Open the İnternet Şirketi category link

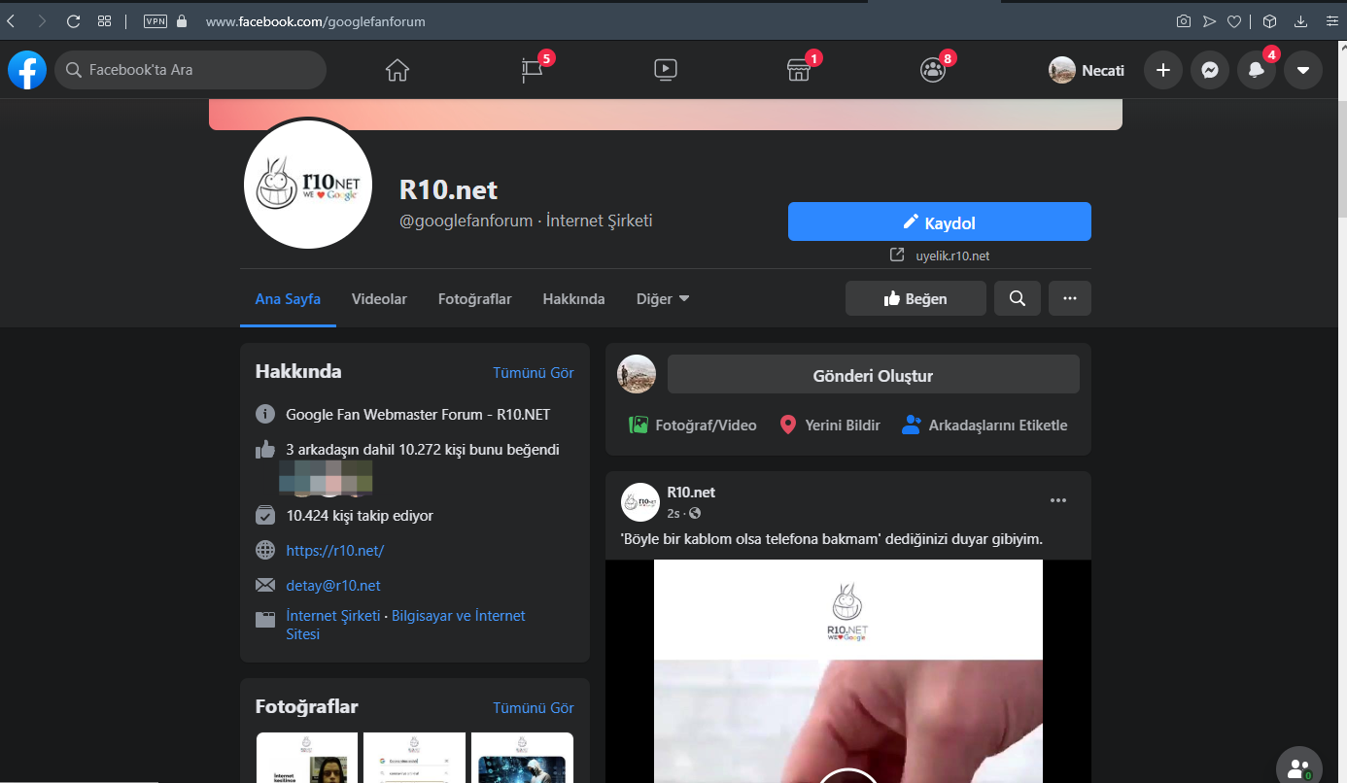[x=333, y=615]
